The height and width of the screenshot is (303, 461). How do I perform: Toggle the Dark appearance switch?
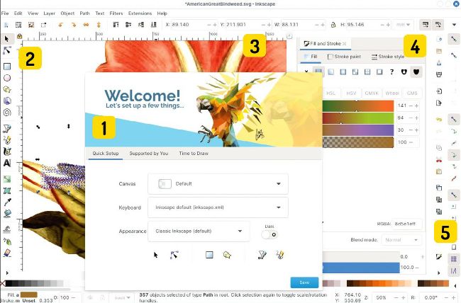(x=270, y=234)
